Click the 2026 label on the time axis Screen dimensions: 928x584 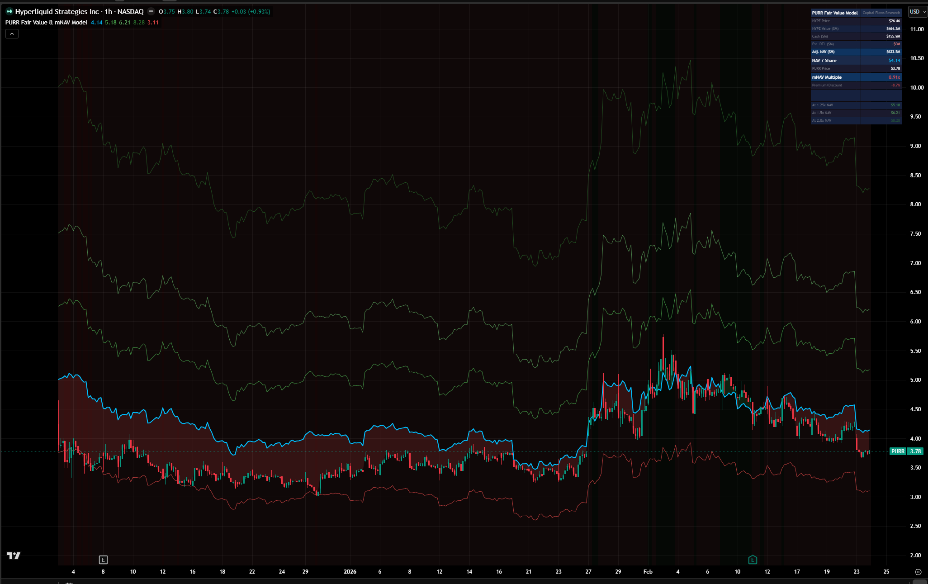[x=350, y=572]
